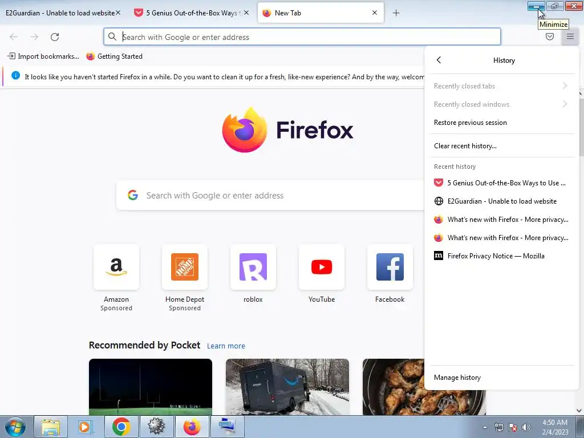Viewport: 584px width, 438px height.
Task: Open the football field Pocket story thumbnail
Action: pos(151,387)
